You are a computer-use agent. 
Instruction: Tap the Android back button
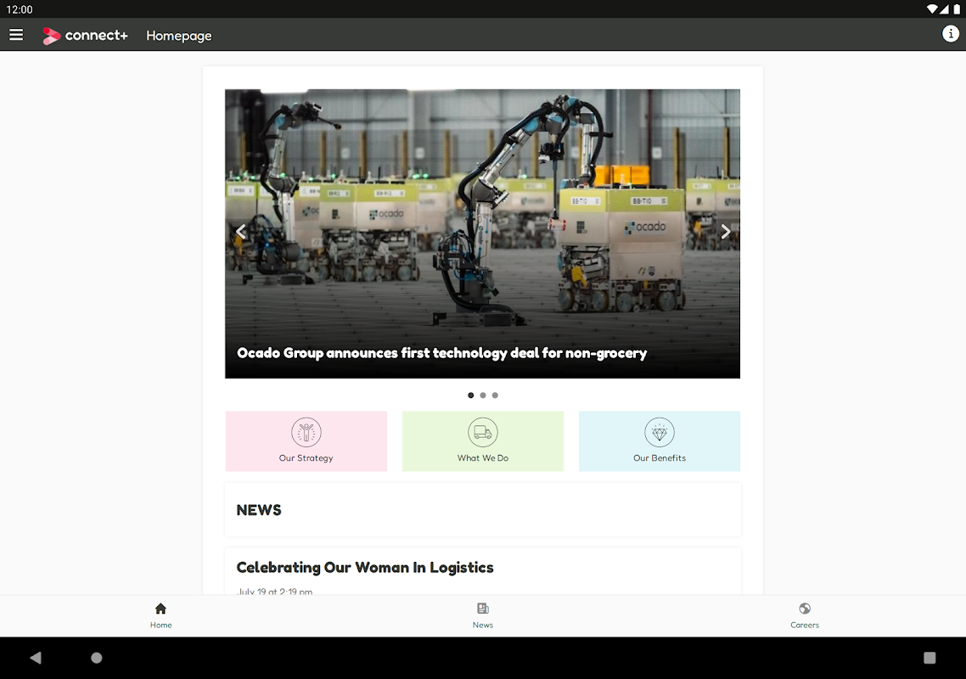pyautogui.click(x=36, y=658)
